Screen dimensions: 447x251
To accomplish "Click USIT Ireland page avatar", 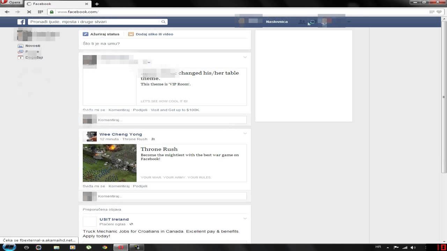I will point(90,221).
